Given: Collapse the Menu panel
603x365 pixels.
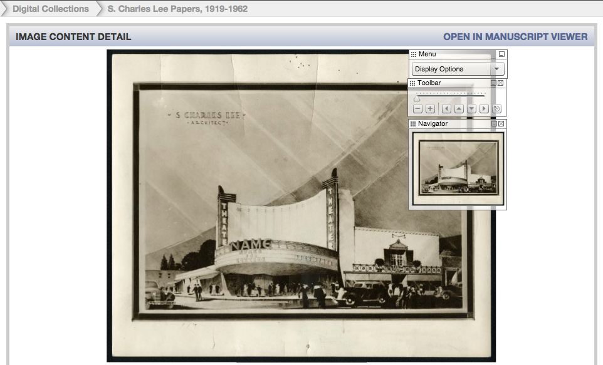Looking at the screenshot, I should tap(501, 55).
